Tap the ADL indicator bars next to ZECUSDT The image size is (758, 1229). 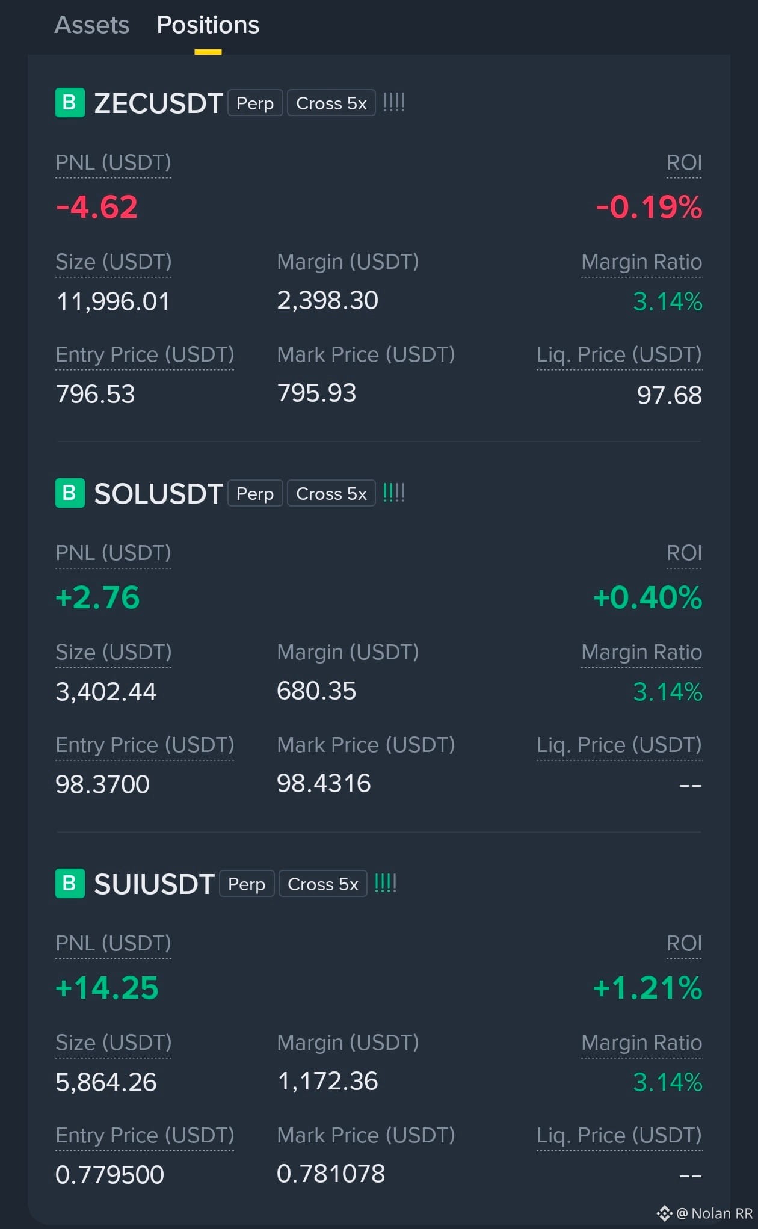pos(394,102)
